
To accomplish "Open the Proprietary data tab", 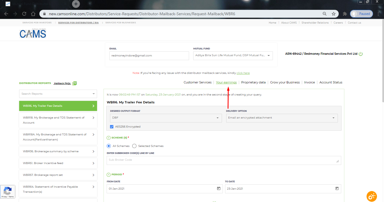I will pyautogui.click(x=253, y=82).
